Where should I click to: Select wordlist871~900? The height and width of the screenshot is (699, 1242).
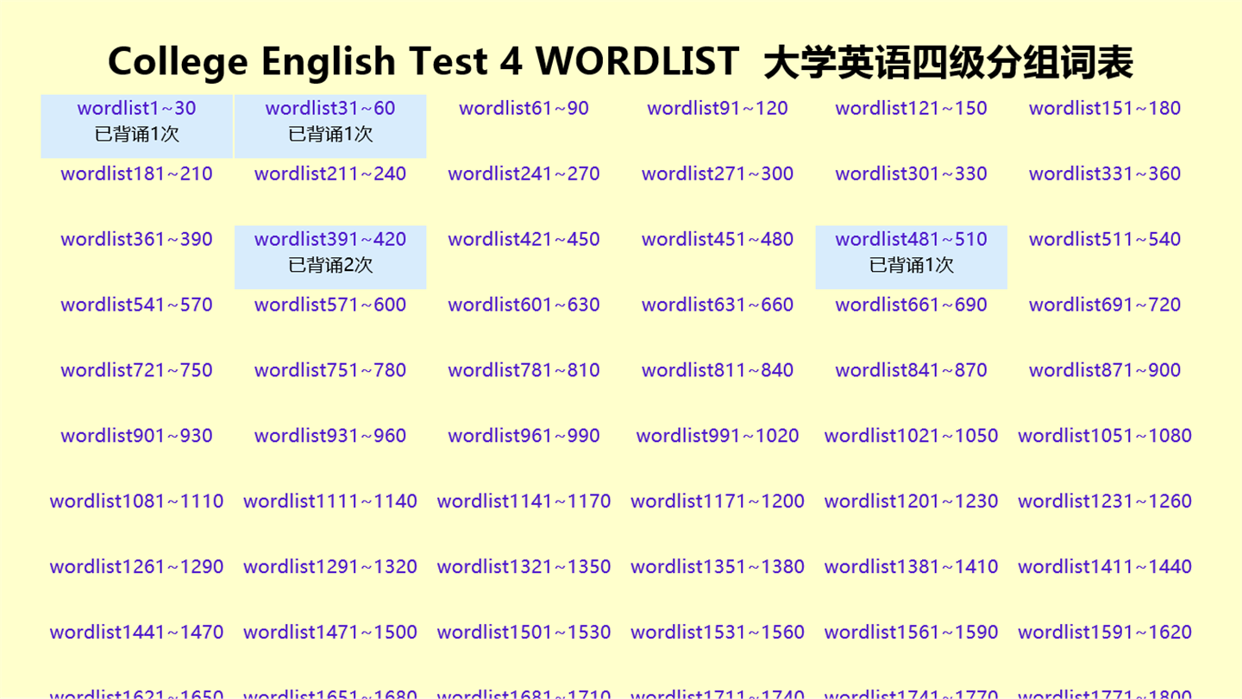point(1105,370)
